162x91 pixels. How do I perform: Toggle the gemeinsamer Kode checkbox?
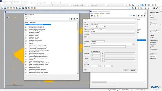pos(92,51)
